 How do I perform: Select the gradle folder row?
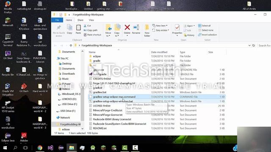tap(156, 61)
